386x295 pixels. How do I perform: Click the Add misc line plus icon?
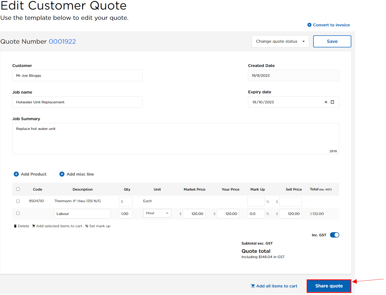coord(62,174)
